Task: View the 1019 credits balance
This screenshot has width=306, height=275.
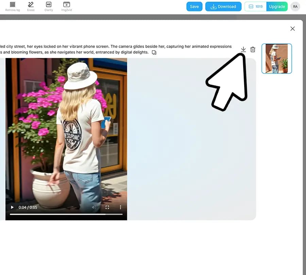Action: tap(256, 6)
